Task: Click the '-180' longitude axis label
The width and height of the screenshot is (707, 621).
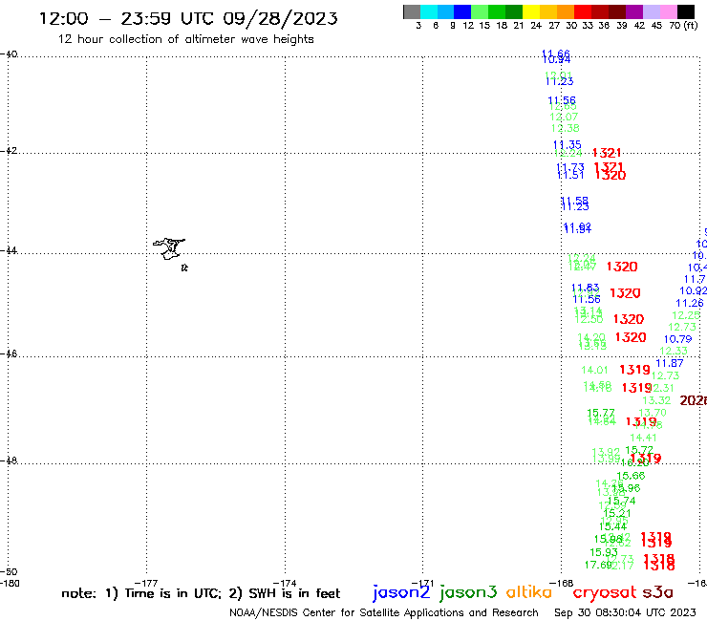Action: (x=10, y=583)
